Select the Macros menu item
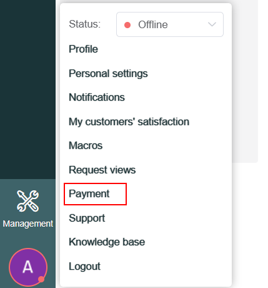268x288 pixels. (86, 145)
